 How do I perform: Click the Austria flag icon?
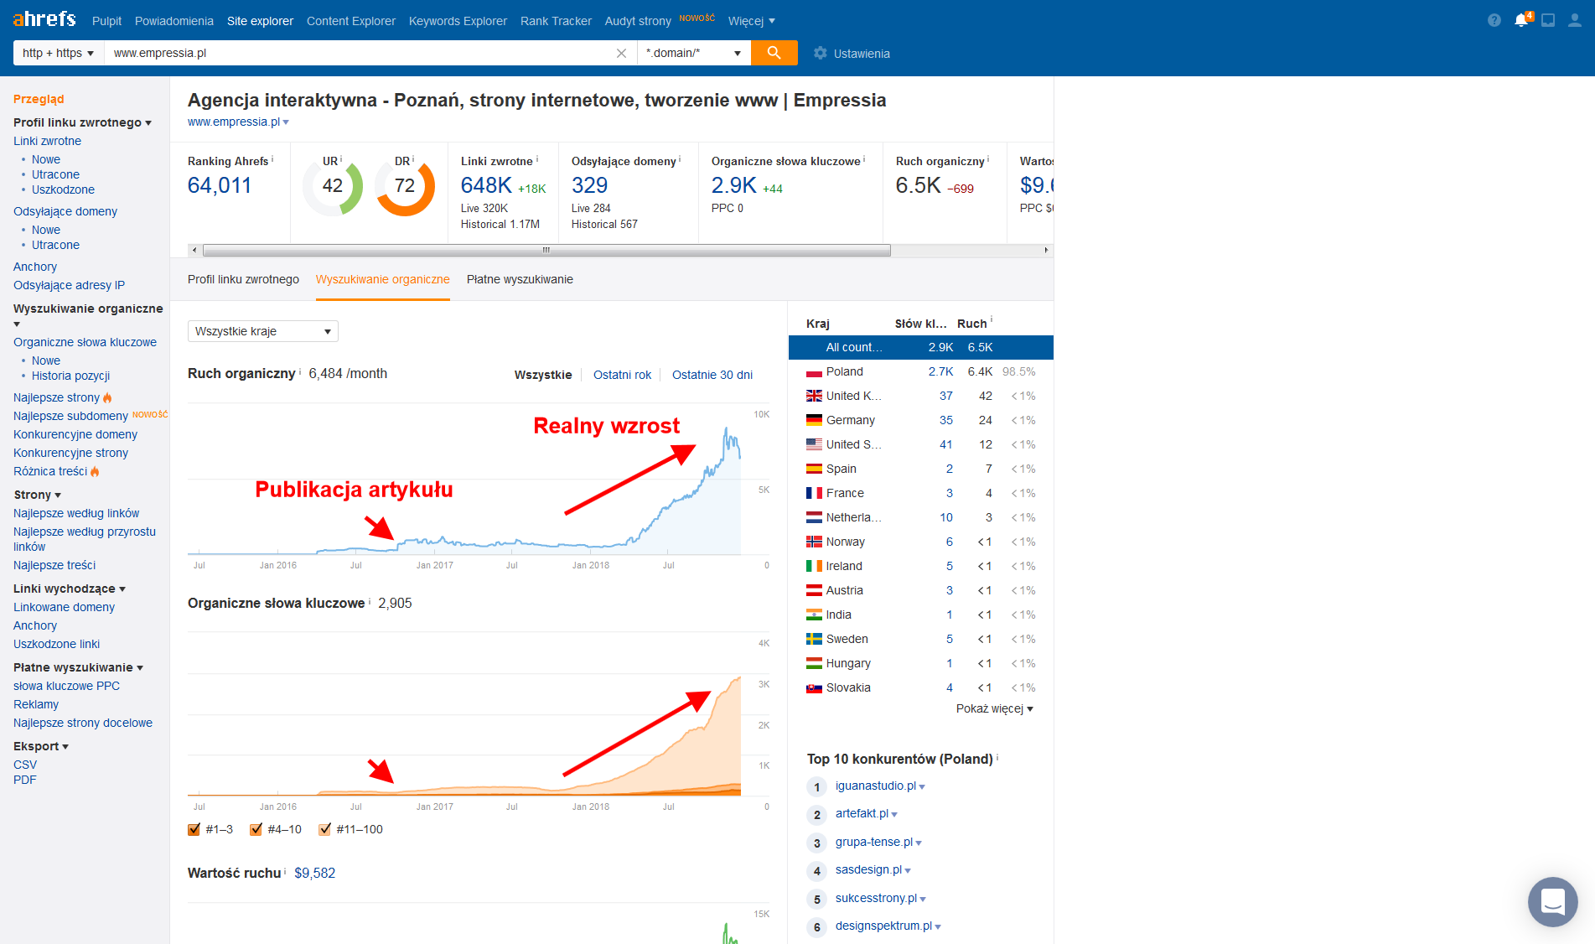[814, 591]
